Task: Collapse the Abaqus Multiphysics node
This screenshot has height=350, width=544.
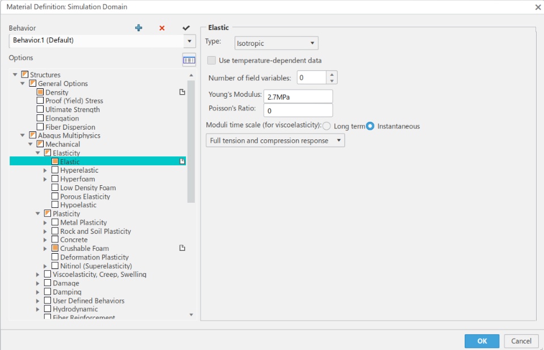Action: pyautogui.click(x=23, y=135)
